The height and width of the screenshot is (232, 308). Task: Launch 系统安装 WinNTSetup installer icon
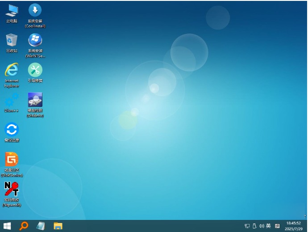pyautogui.click(x=35, y=46)
